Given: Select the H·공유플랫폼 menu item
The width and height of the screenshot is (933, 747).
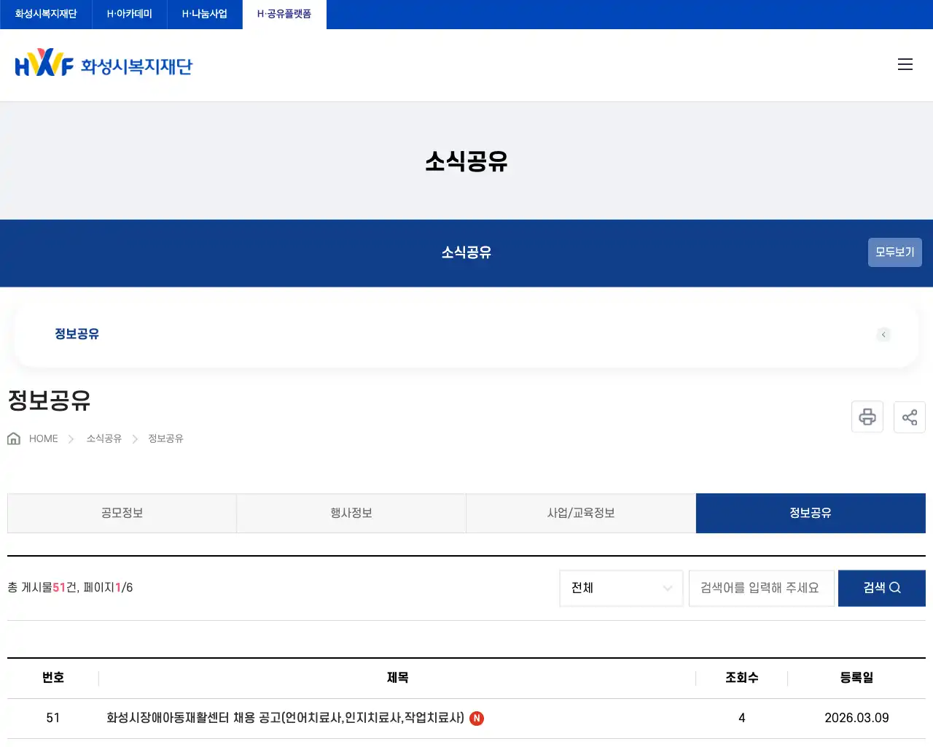Looking at the screenshot, I should [284, 13].
